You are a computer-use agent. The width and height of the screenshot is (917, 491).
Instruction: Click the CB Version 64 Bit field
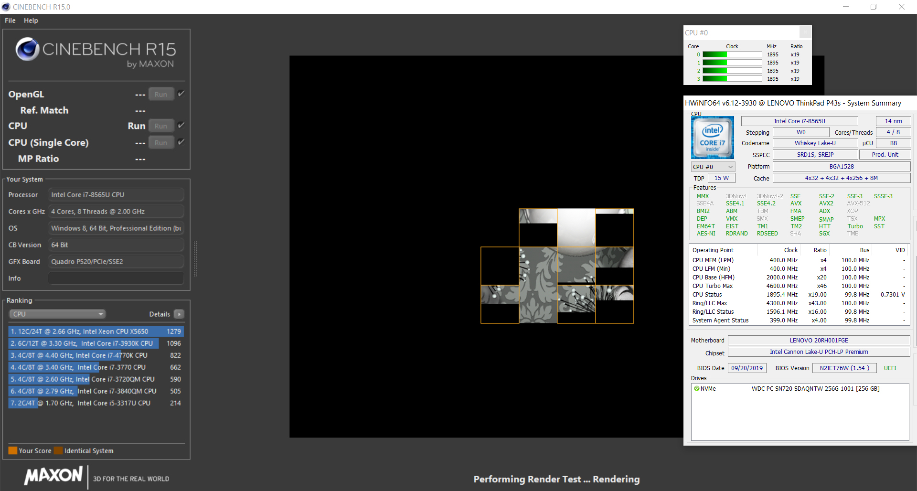116,245
